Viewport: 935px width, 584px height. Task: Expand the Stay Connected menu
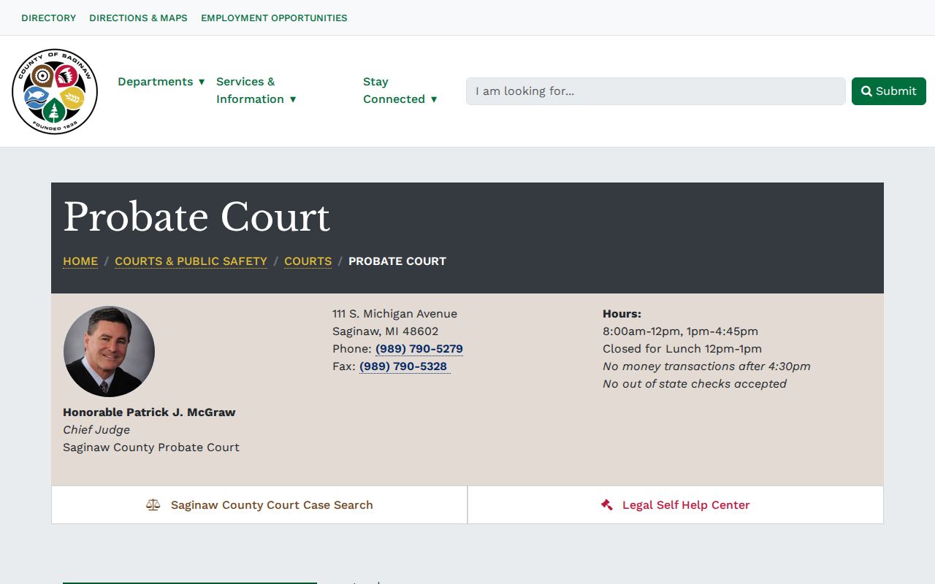400,91
